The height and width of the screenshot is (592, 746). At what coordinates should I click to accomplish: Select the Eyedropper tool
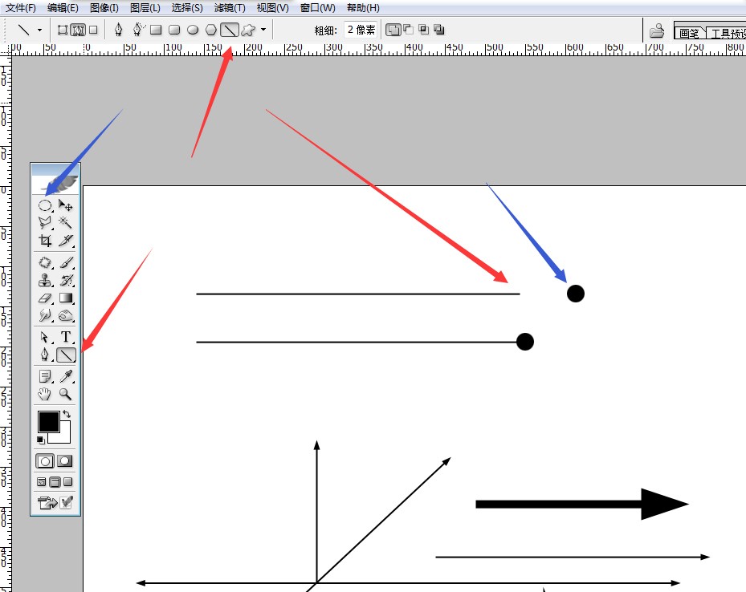[66, 377]
